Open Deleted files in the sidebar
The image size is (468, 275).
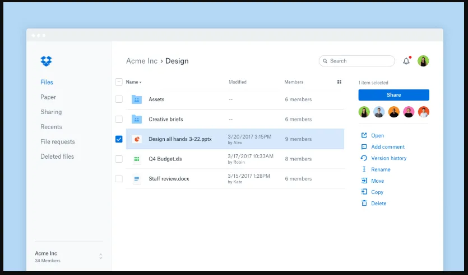pos(57,157)
